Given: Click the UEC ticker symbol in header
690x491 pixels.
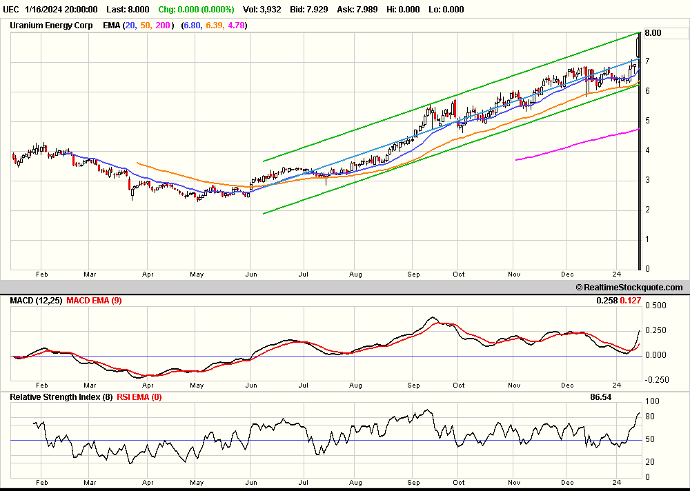Looking at the screenshot, I should click(11, 9).
